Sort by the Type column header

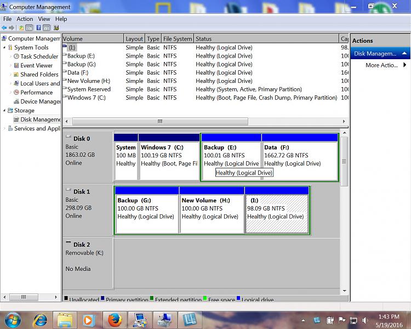(153, 39)
